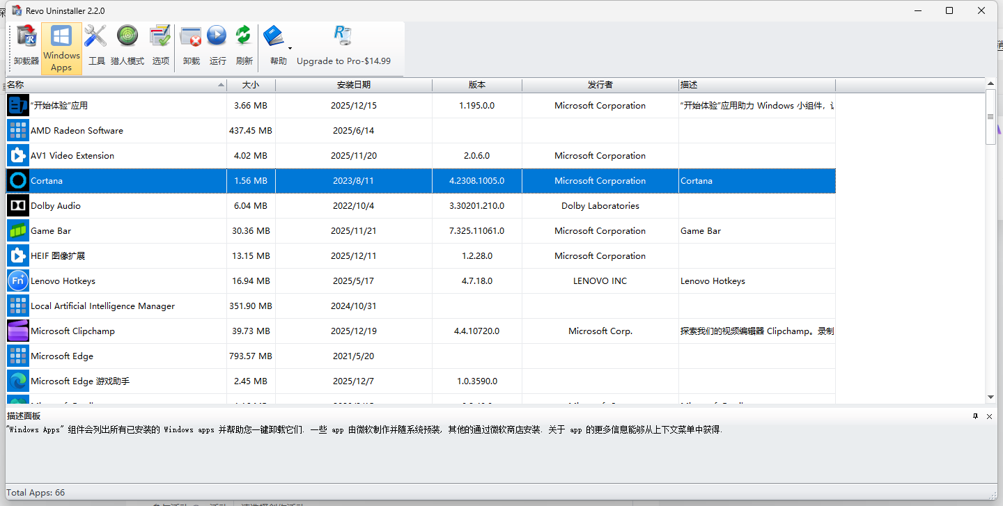Close the 描述面板 description panel
This screenshot has width=1003, height=506.
[989, 416]
